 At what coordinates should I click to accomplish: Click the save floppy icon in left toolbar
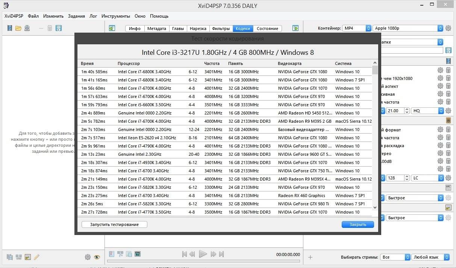pyautogui.click(x=59, y=28)
